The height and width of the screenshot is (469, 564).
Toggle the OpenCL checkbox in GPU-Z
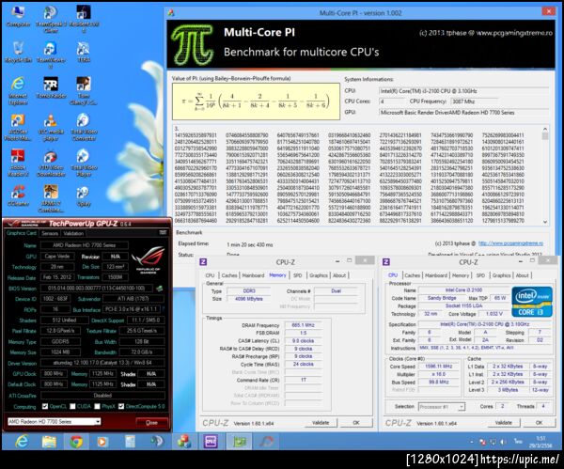pyautogui.click(x=45, y=406)
